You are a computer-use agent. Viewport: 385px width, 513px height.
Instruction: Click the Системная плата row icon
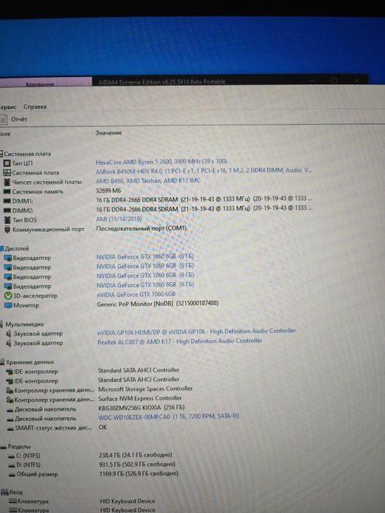click(x=7, y=172)
